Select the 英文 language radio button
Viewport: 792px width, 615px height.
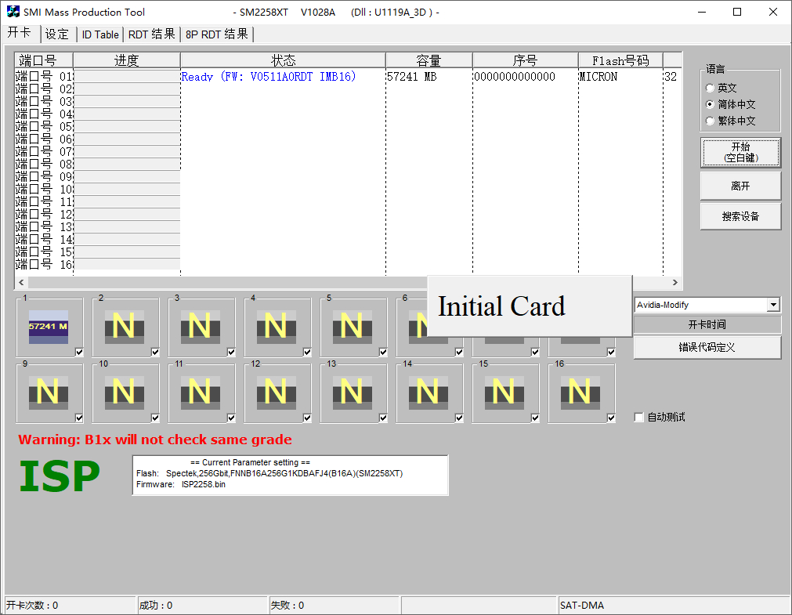coord(711,89)
